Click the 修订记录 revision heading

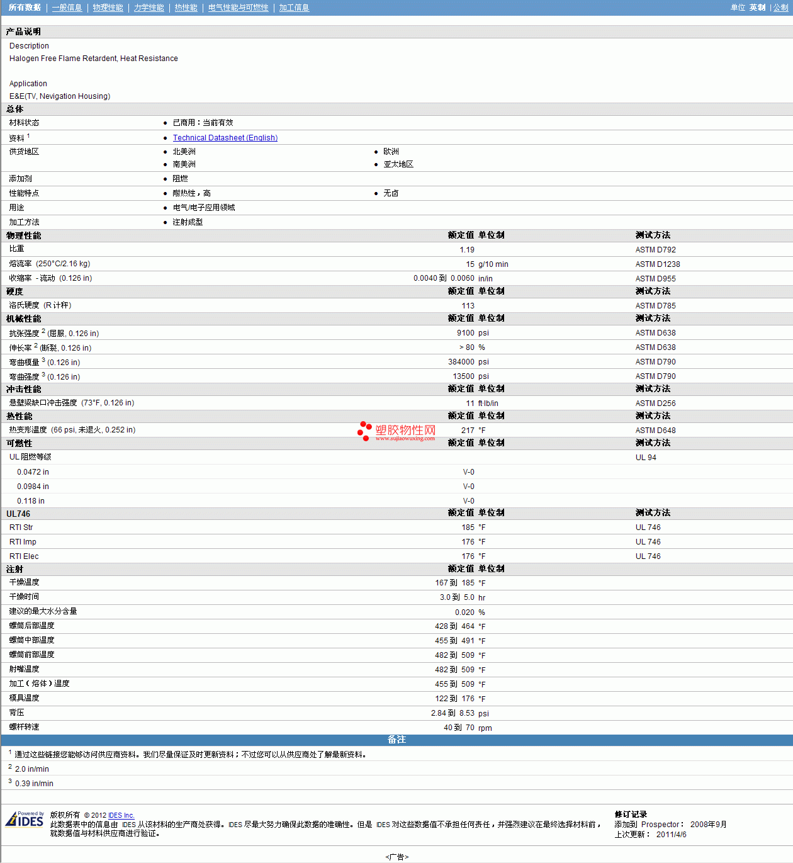[x=631, y=815]
